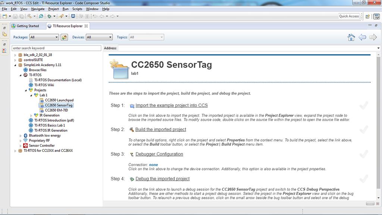Open the Navigate menu
Image resolution: width=382 pixels, height=215 pixels.
pos(38,9)
